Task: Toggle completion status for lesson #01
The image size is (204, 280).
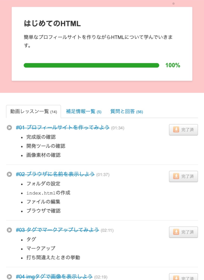Action: click(183, 129)
